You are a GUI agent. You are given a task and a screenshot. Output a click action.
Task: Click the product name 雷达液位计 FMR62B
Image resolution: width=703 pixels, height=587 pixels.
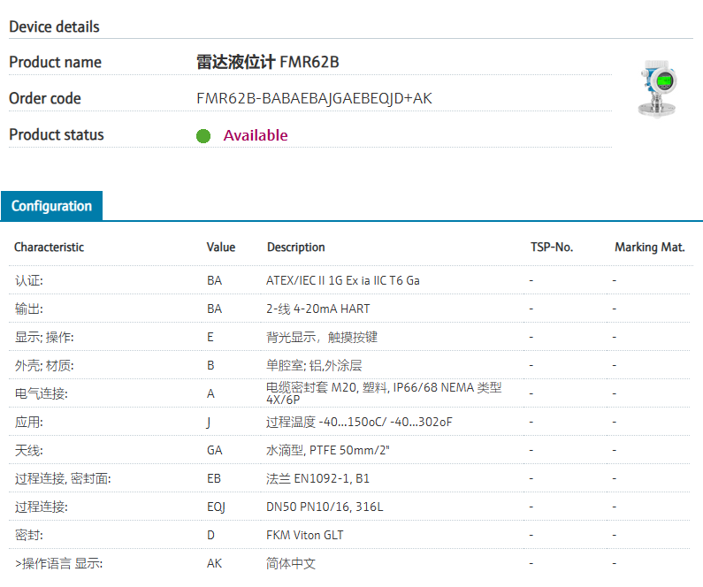267,62
